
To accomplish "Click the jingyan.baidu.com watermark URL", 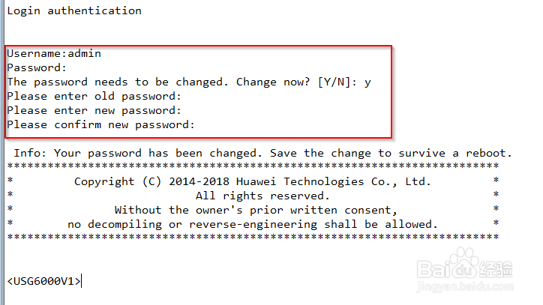I will [x=465, y=287].
